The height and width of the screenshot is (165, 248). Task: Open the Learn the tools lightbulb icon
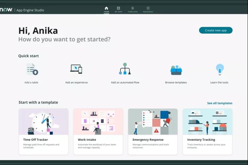[220, 69]
